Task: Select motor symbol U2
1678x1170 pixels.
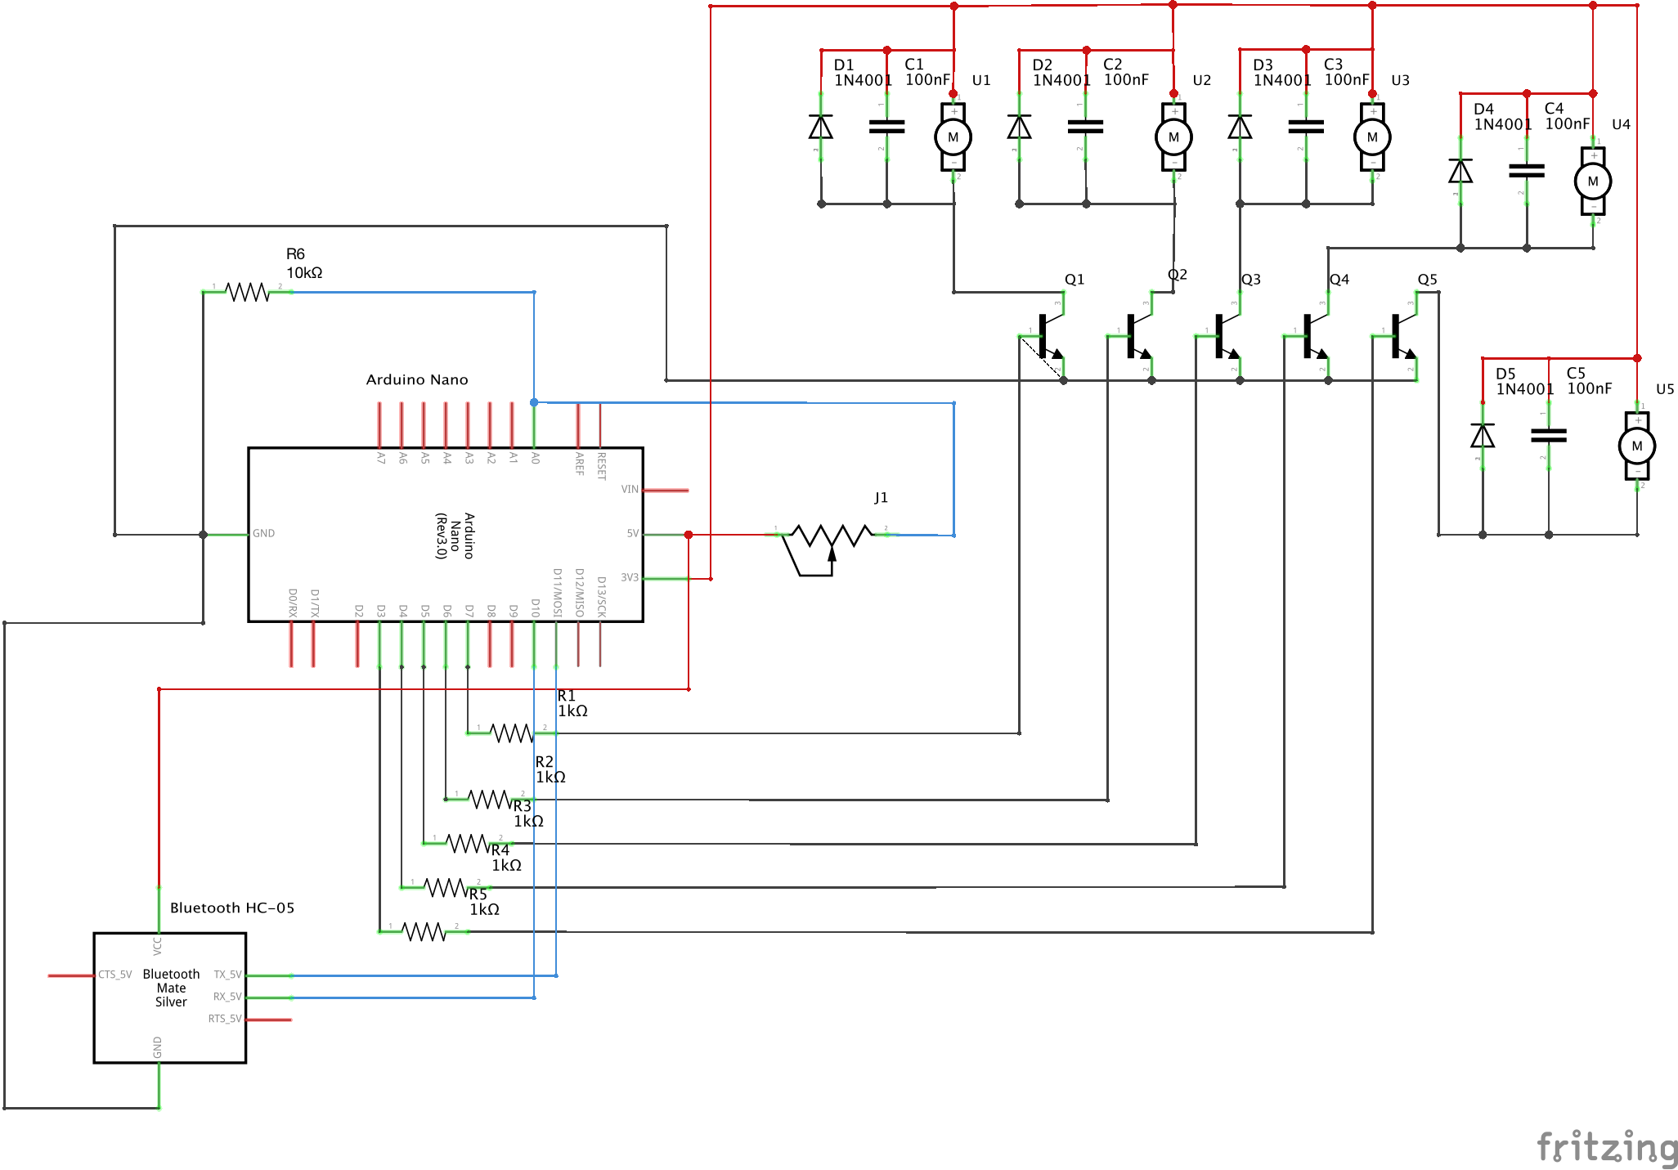Action: [1173, 137]
